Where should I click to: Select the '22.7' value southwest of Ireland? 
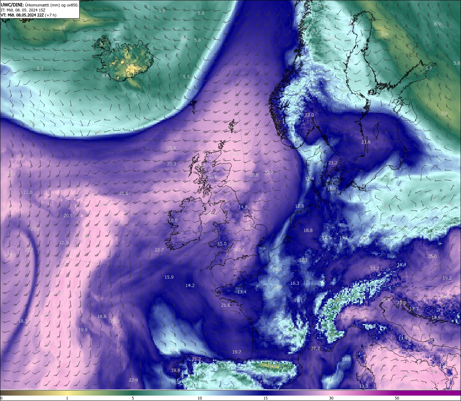tap(159, 250)
